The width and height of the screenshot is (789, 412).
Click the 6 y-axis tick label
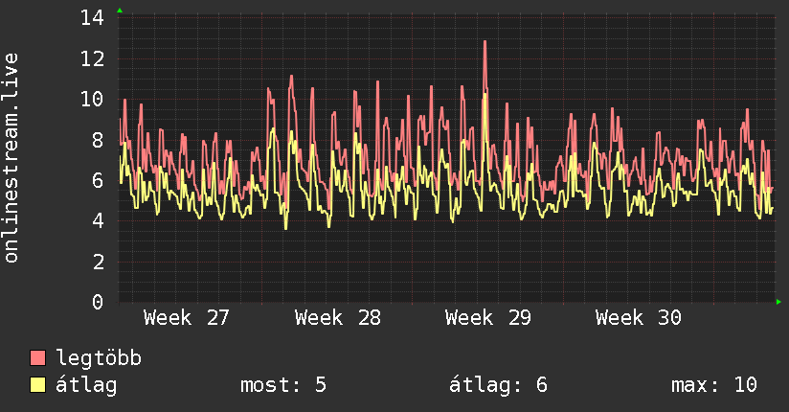[98, 180]
